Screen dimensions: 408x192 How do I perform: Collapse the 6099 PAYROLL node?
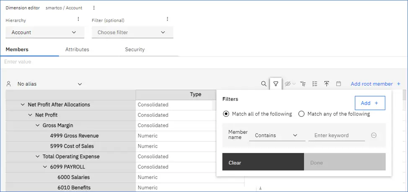coord(45,167)
